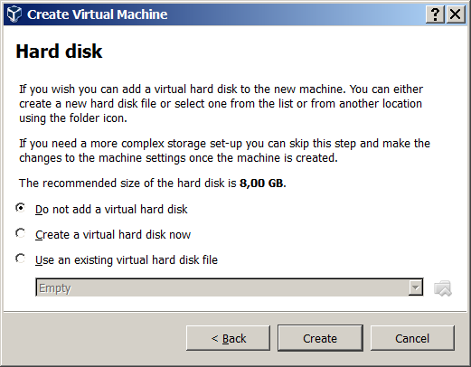Click the bold 8,00 GB recommended size text
Screen dimensions: 471x367
pyautogui.click(x=262, y=183)
